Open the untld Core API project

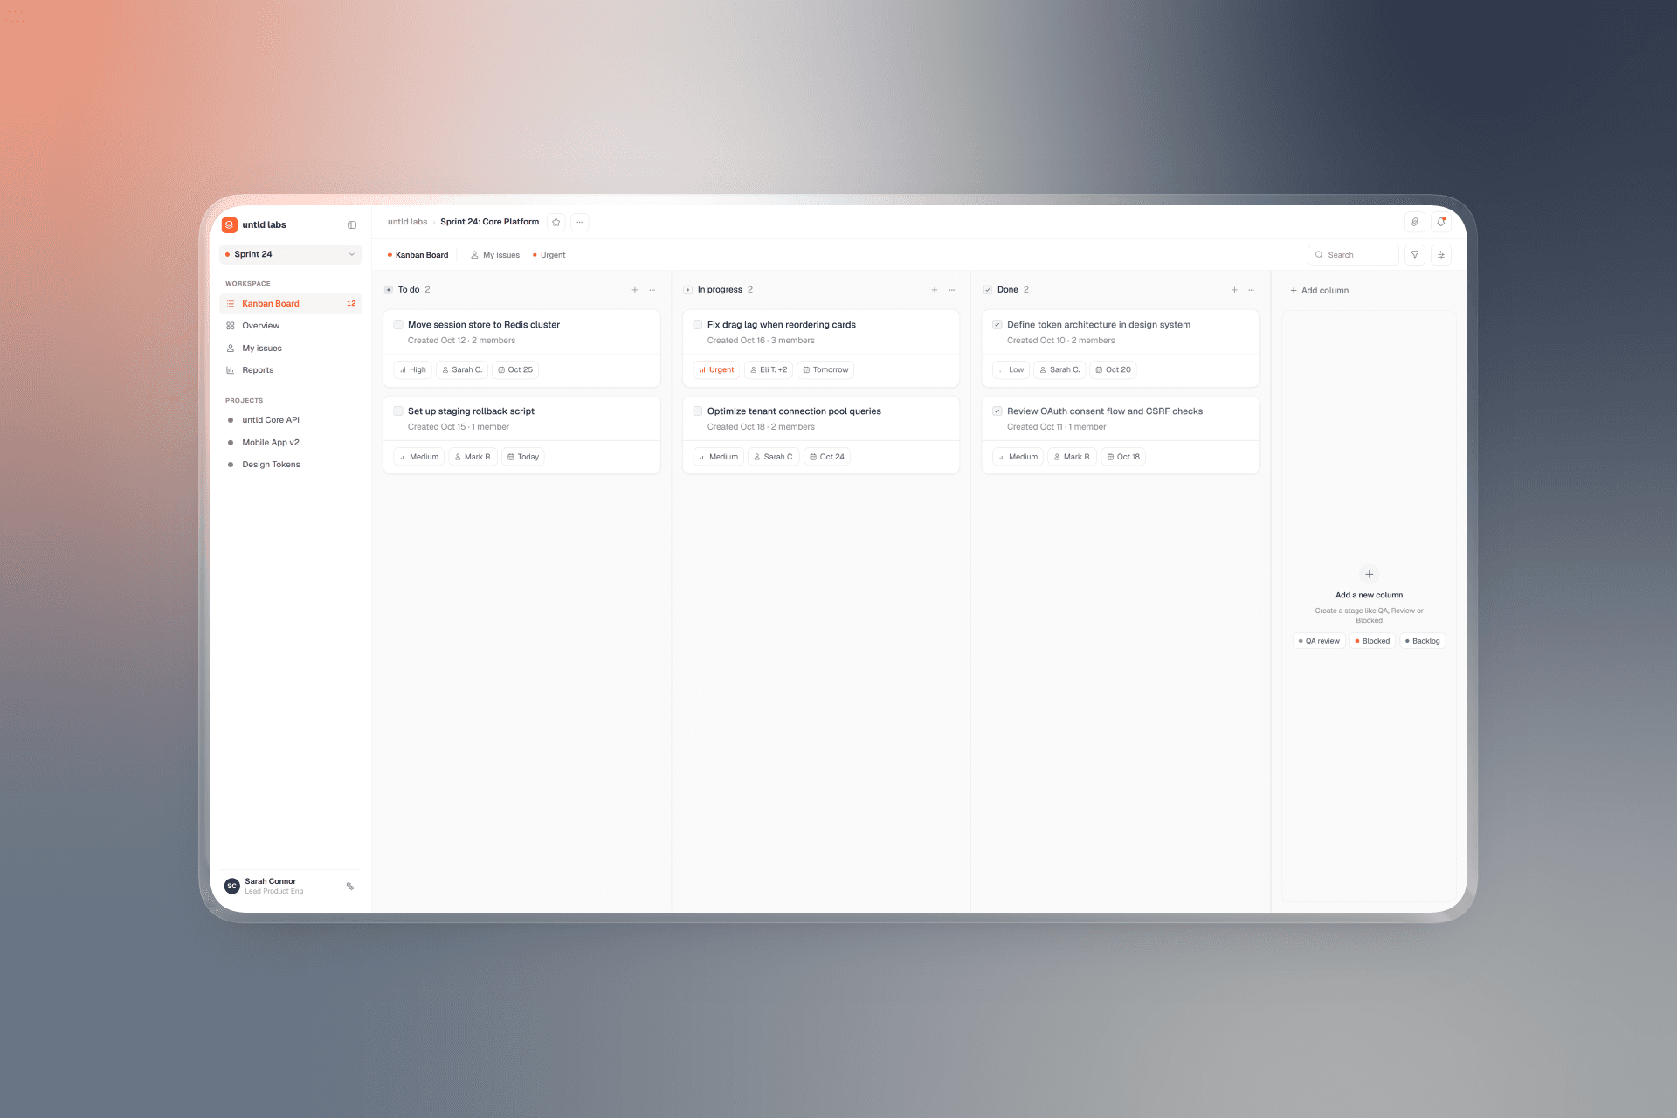click(x=291, y=420)
